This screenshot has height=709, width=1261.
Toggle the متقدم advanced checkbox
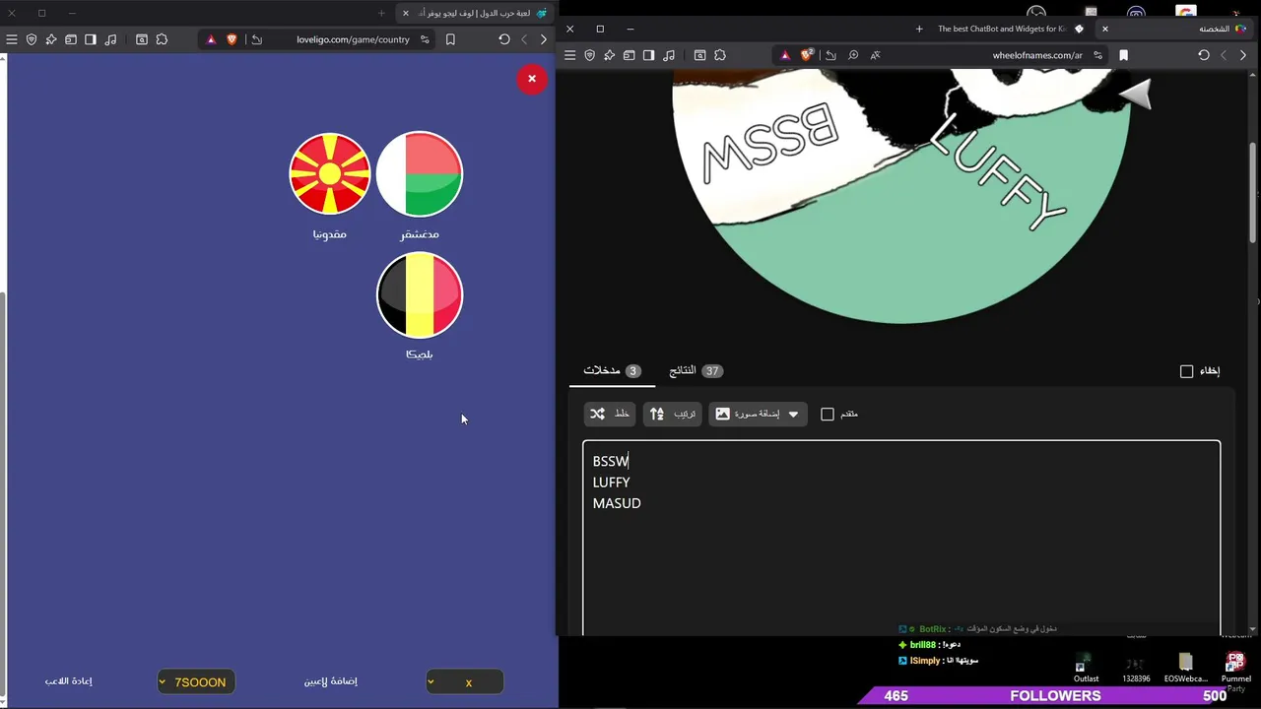[828, 414]
